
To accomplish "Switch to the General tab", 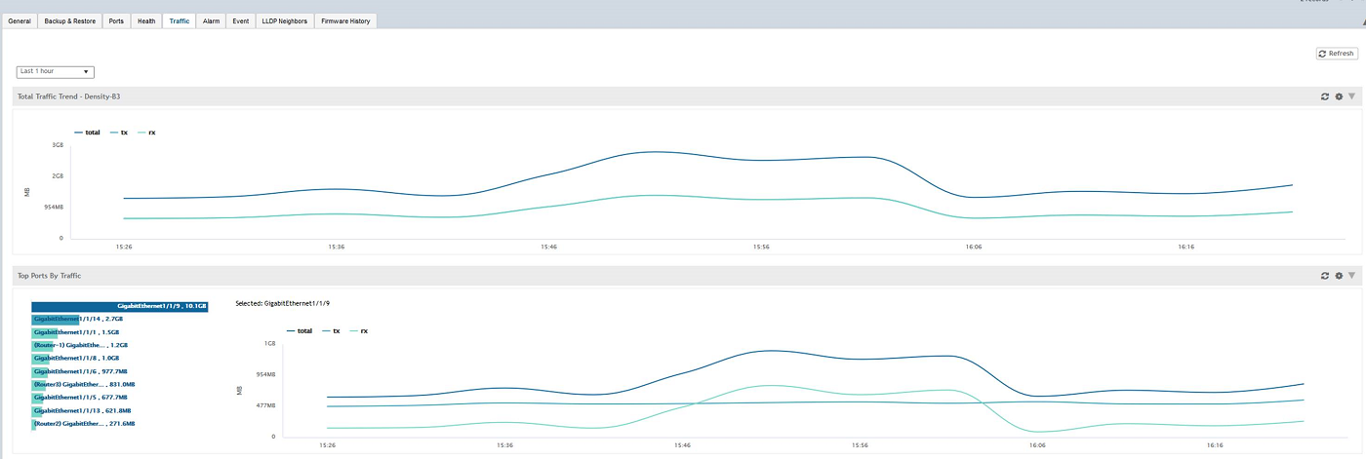I will coord(20,20).
